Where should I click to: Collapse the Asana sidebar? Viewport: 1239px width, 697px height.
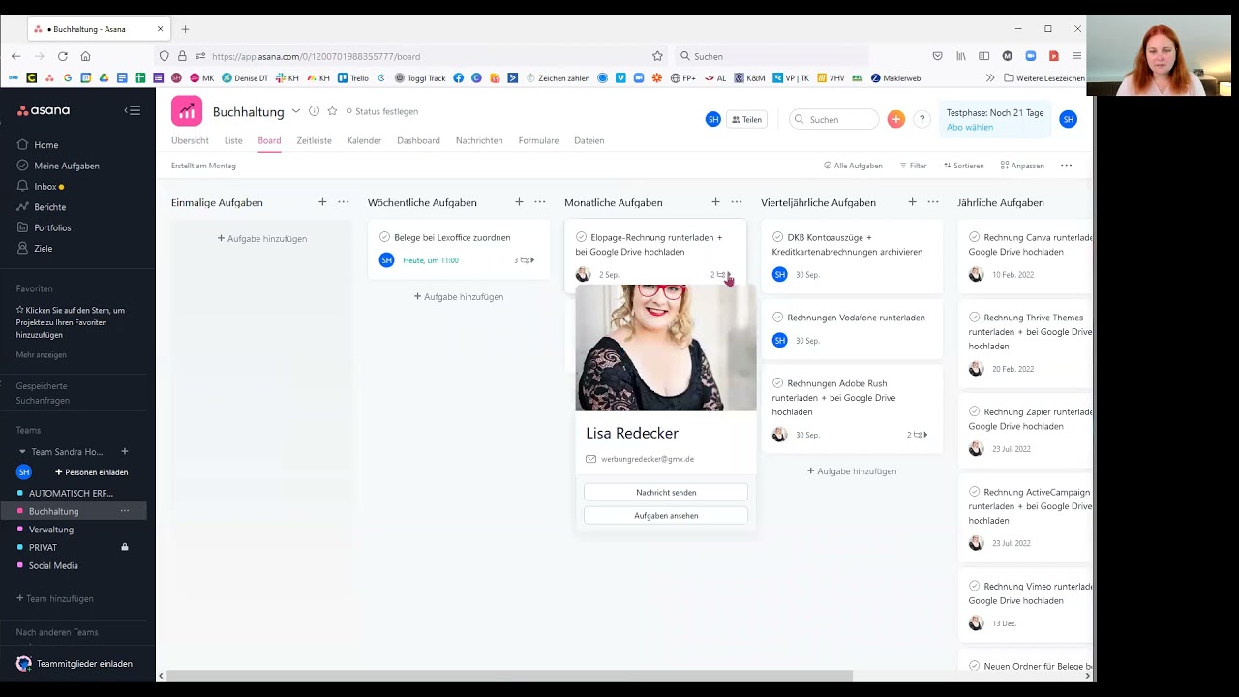coord(133,110)
